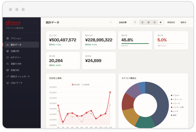Click the シューズ color swatch in legend

171,103
